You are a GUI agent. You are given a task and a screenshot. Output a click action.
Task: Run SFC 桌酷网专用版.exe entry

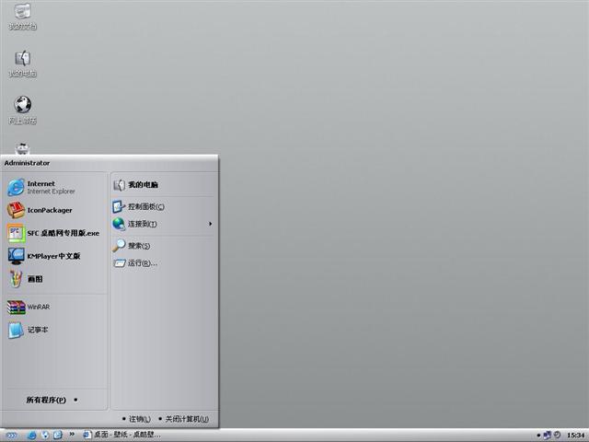click(x=55, y=233)
